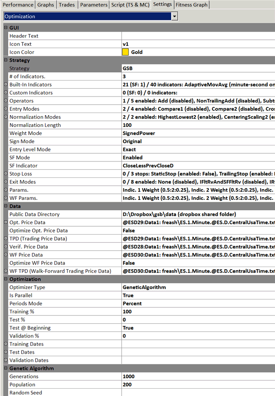Viewport: 275px width, 396px height.
Task: Switch to the Performance tab
Action: coord(17,5)
